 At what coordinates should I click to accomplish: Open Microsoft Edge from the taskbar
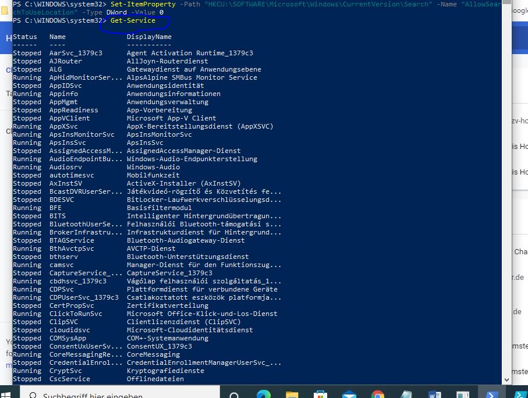click(x=264, y=395)
